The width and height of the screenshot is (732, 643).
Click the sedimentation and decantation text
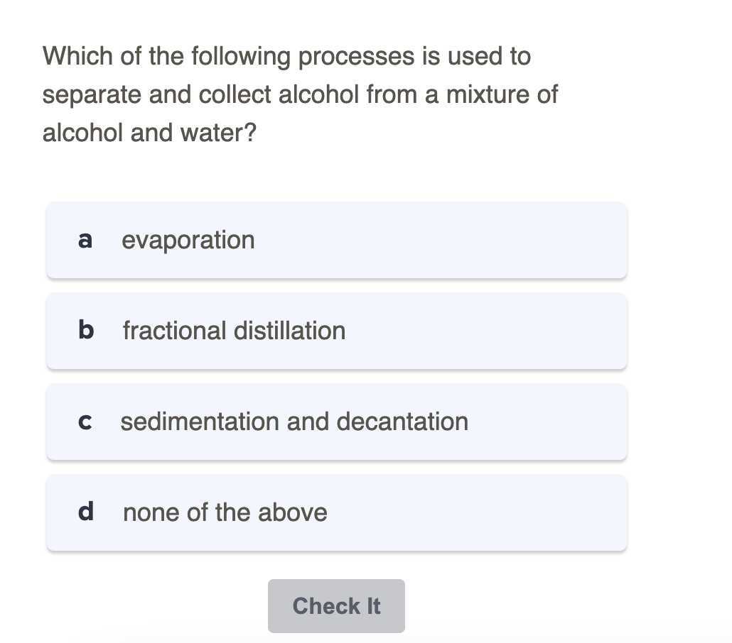pyautogui.click(x=294, y=422)
